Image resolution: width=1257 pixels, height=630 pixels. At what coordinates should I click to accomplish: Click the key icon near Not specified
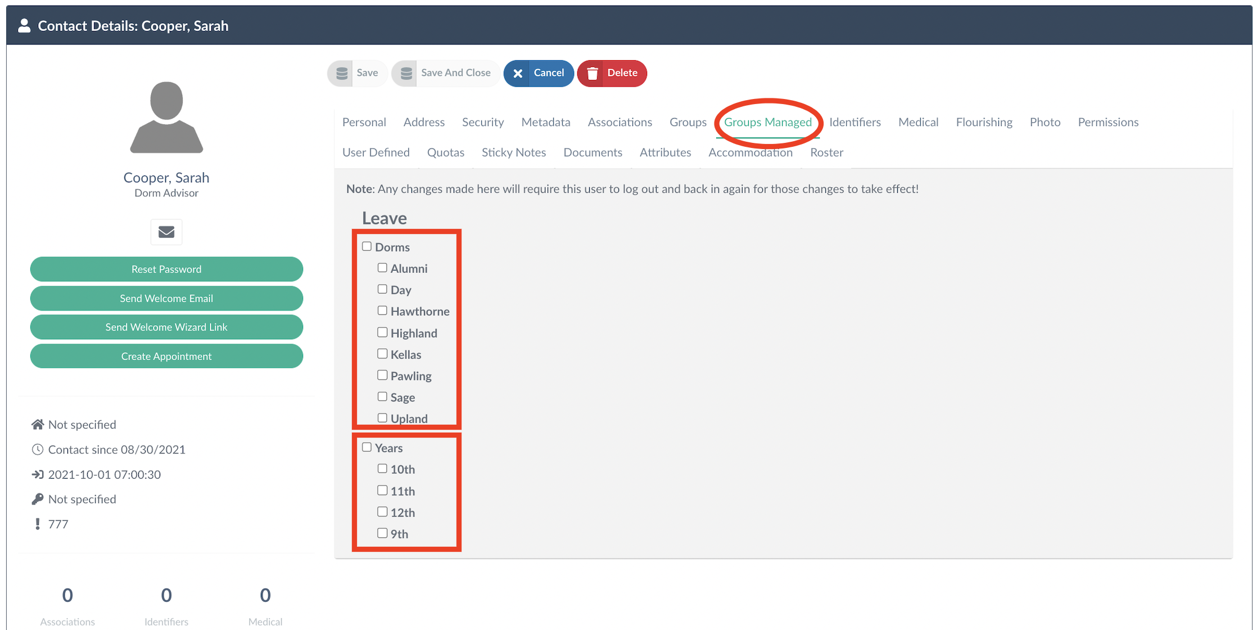pos(38,499)
